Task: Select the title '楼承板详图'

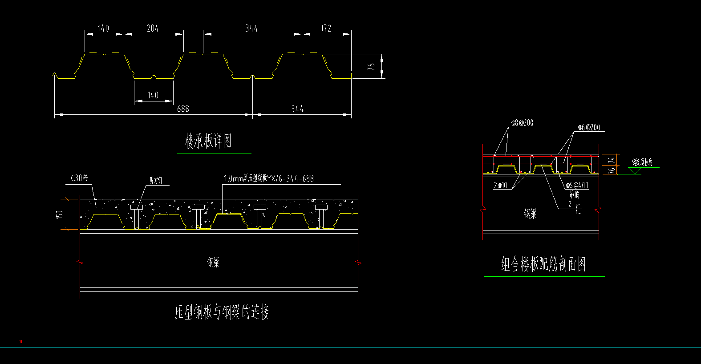Action: pyautogui.click(x=208, y=142)
